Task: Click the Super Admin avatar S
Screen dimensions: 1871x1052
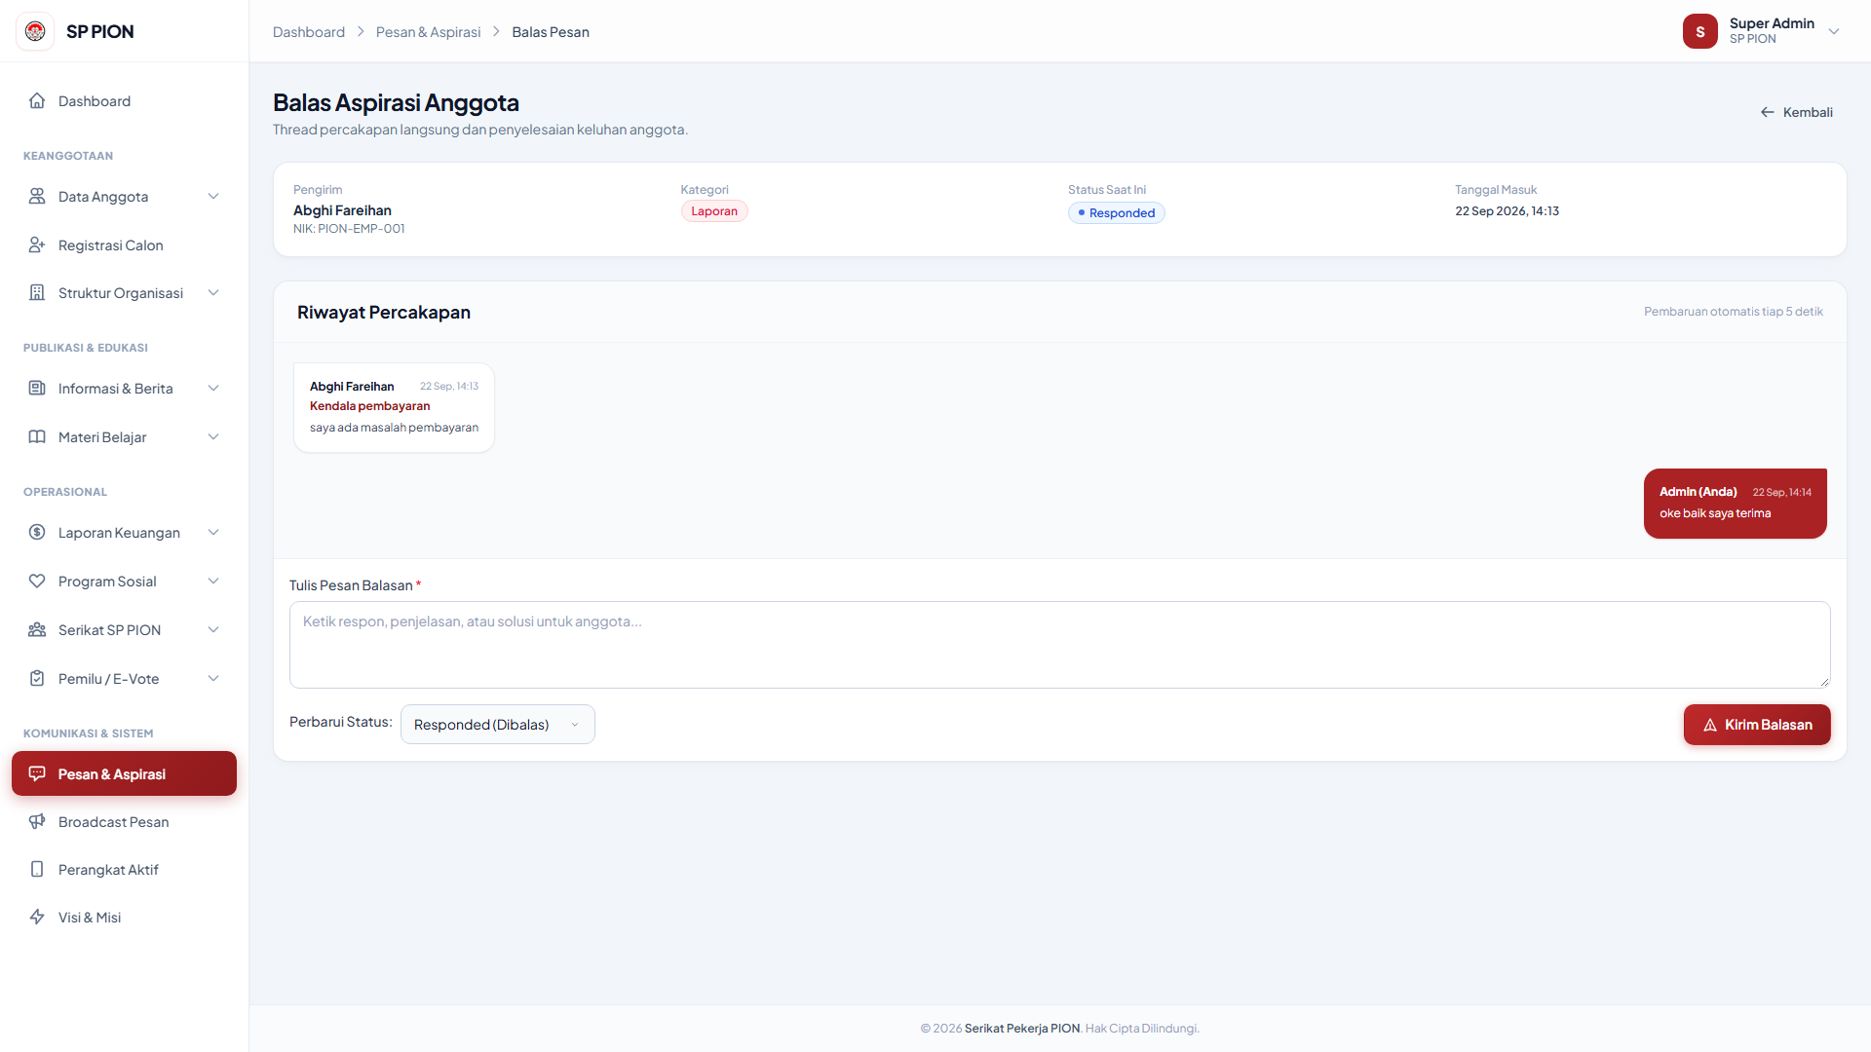Action: coord(1699,31)
